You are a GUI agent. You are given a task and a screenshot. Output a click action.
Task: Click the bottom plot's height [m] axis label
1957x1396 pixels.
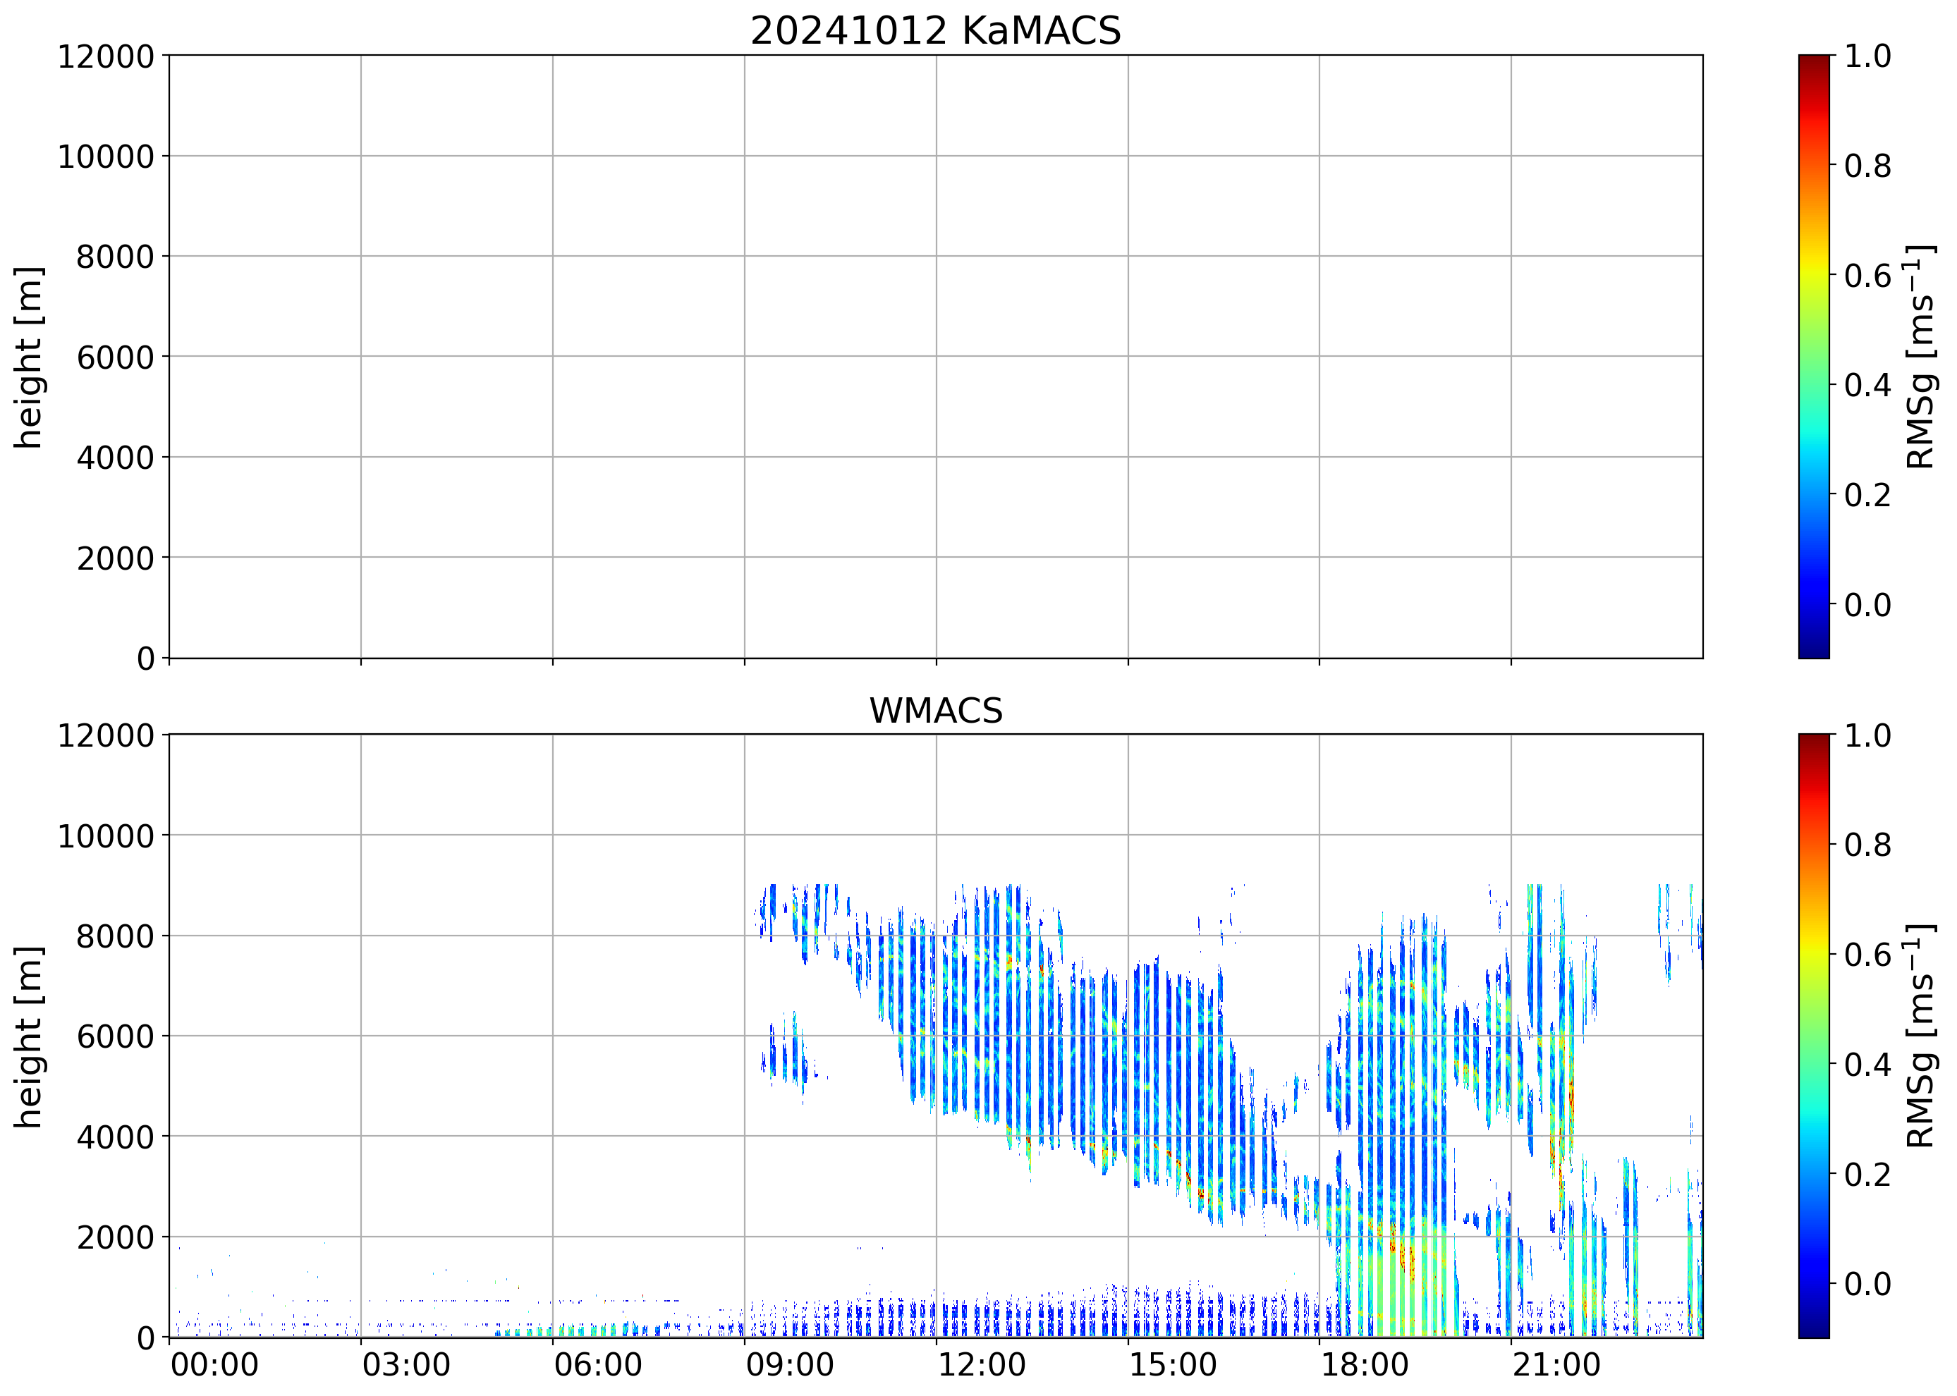click(x=28, y=1036)
